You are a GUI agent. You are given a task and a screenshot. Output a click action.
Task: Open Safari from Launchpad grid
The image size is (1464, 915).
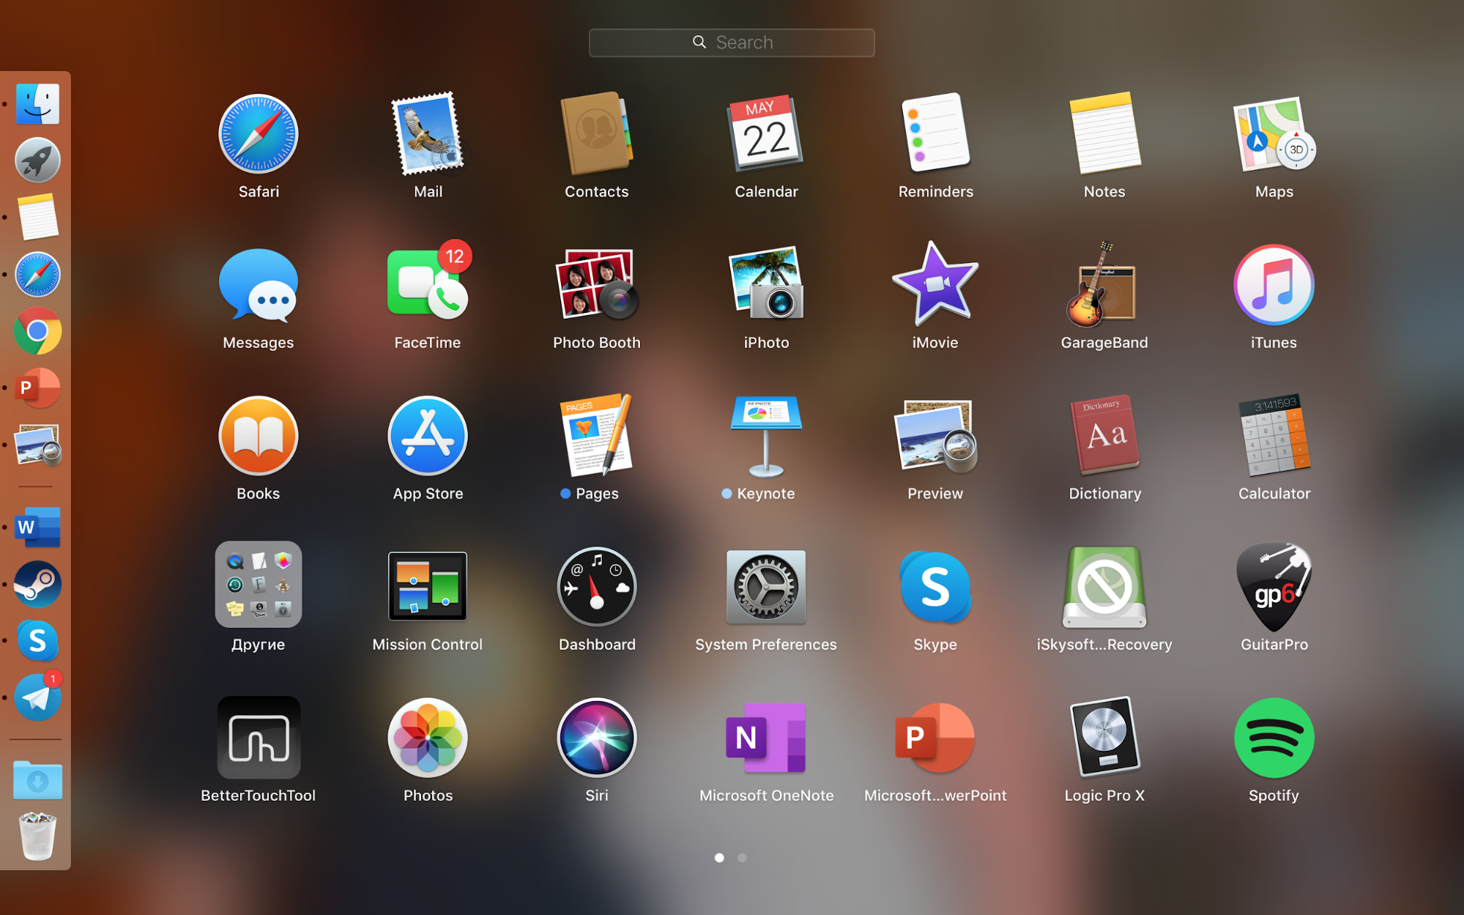259,134
